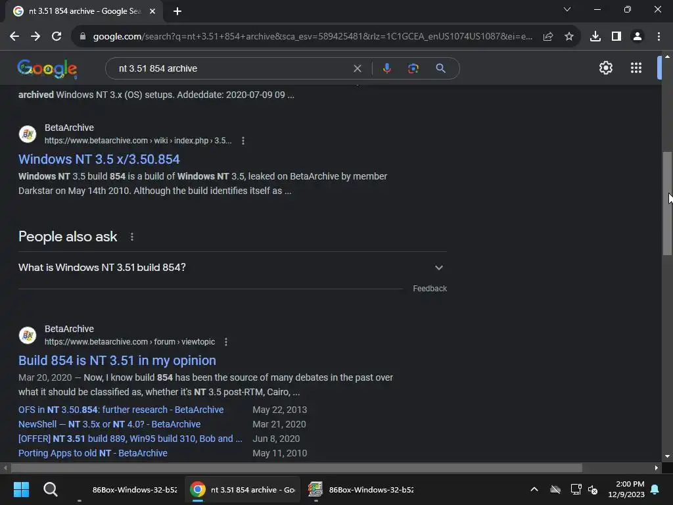673x505 pixels.
Task: Click the vertical page scrollbar thumb
Action: 667,204
